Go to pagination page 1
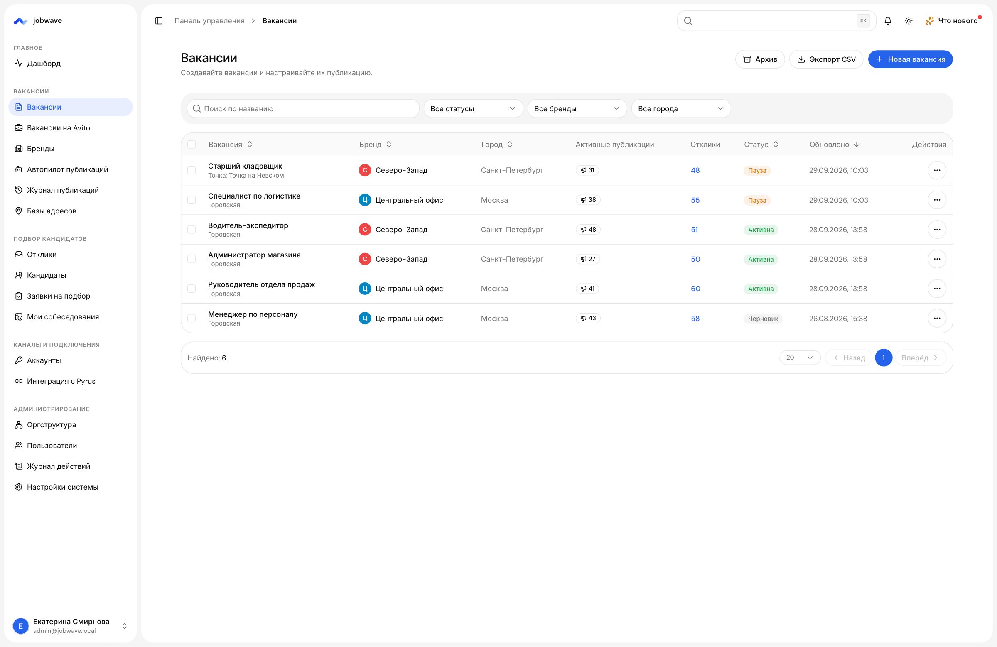 pyautogui.click(x=883, y=358)
